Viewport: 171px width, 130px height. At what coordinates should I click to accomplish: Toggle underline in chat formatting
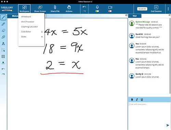(142, 100)
